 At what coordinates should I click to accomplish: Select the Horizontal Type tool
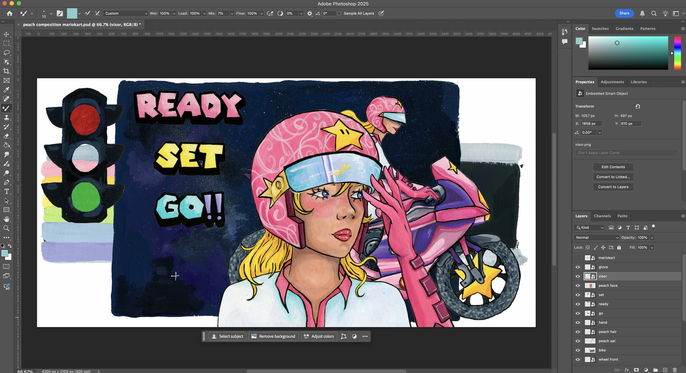pyautogui.click(x=6, y=191)
